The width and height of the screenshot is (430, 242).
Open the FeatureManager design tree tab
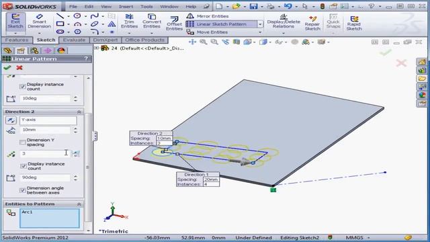tap(7, 50)
